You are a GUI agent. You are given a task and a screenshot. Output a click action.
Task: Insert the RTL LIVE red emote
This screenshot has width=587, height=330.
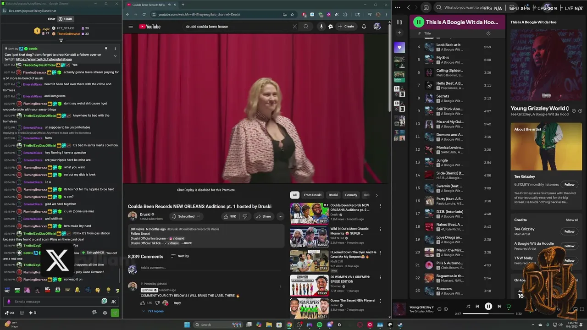[47, 290]
